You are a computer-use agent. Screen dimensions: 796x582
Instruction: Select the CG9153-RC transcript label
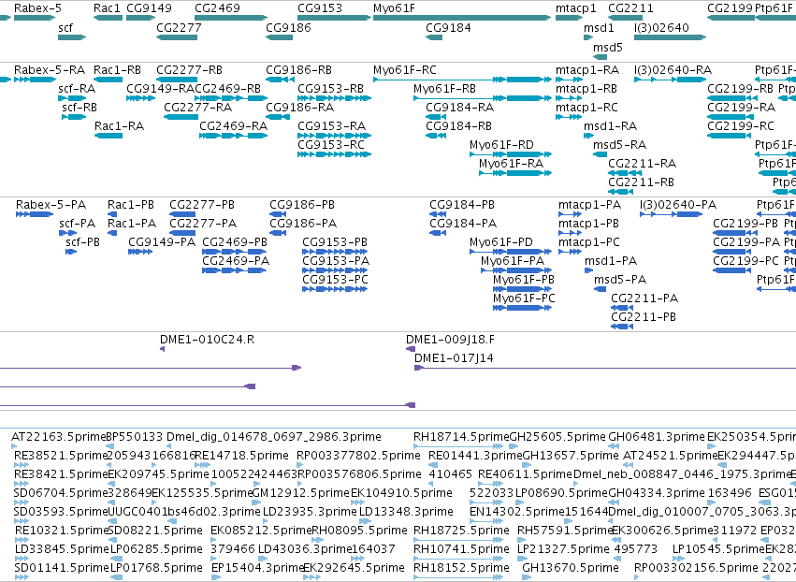pos(331,145)
